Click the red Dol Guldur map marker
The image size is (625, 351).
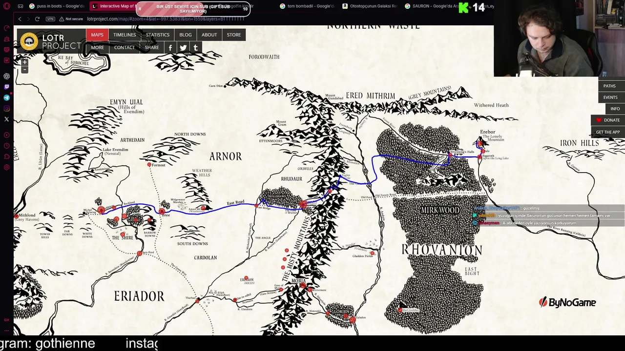pyautogui.click(x=400, y=310)
